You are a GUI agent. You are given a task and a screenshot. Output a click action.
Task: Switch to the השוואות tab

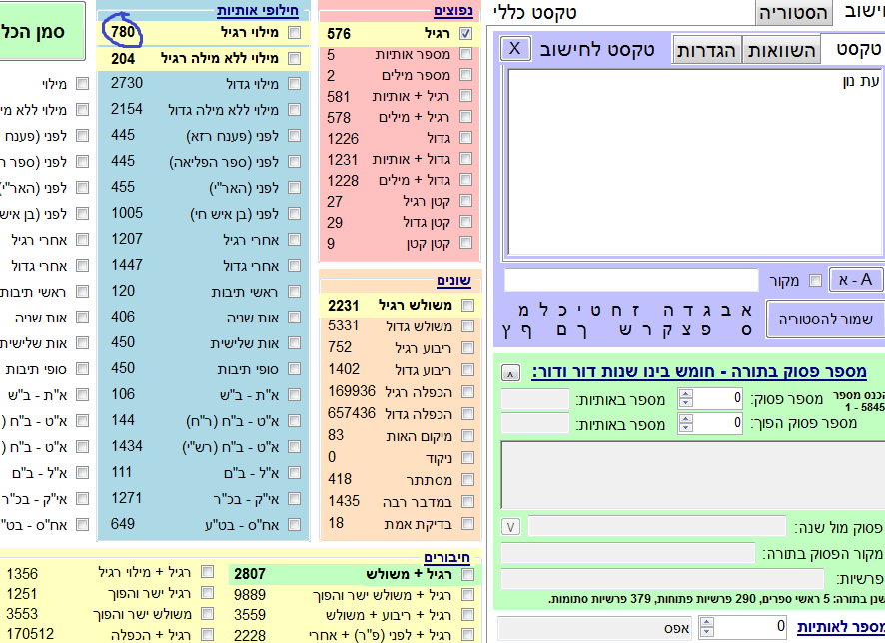(779, 50)
